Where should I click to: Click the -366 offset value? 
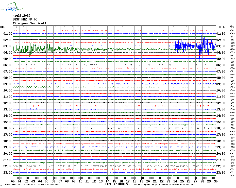point(232,128)
